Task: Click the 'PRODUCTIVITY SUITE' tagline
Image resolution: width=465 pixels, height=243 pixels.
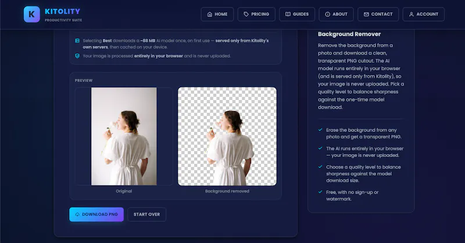Action: pyautogui.click(x=63, y=20)
